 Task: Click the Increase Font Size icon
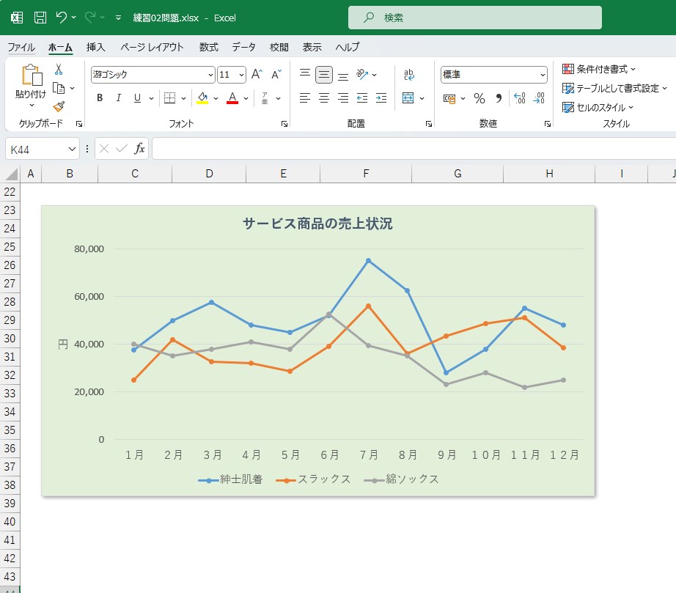[257, 75]
